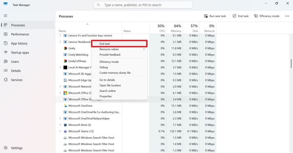Open the Resource values submenu arrow

[144, 49]
